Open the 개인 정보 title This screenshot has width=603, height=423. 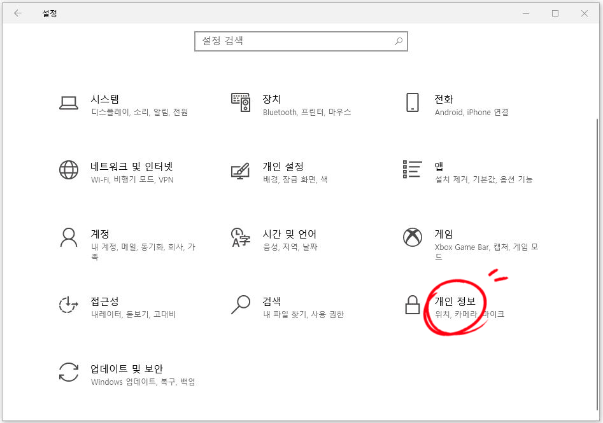(455, 302)
